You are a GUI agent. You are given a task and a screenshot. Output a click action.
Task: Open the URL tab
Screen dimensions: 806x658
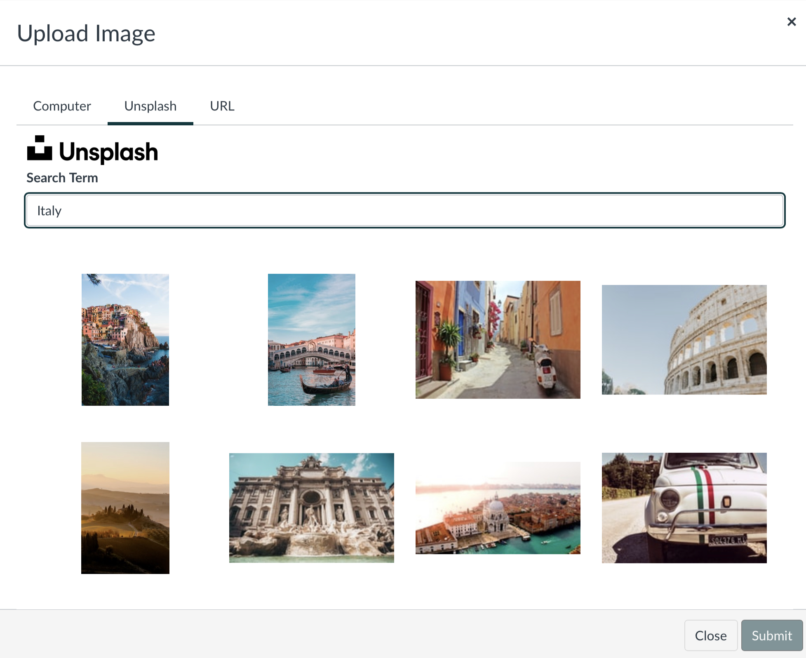[x=222, y=106]
